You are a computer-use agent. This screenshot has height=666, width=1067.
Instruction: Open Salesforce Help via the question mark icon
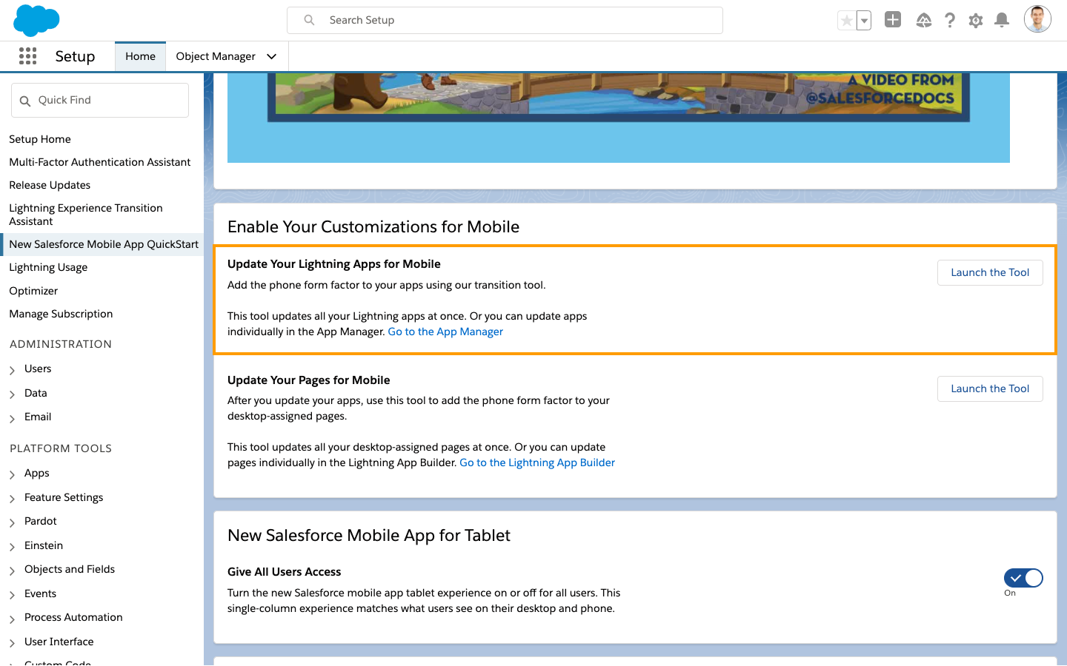[x=950, y=20]
